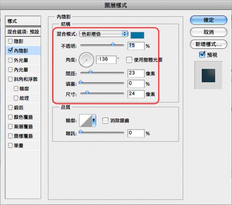Toggle 消除鋸齒 anti-alias checkbox
232x205 pixels.
click(x=105, y=121)
